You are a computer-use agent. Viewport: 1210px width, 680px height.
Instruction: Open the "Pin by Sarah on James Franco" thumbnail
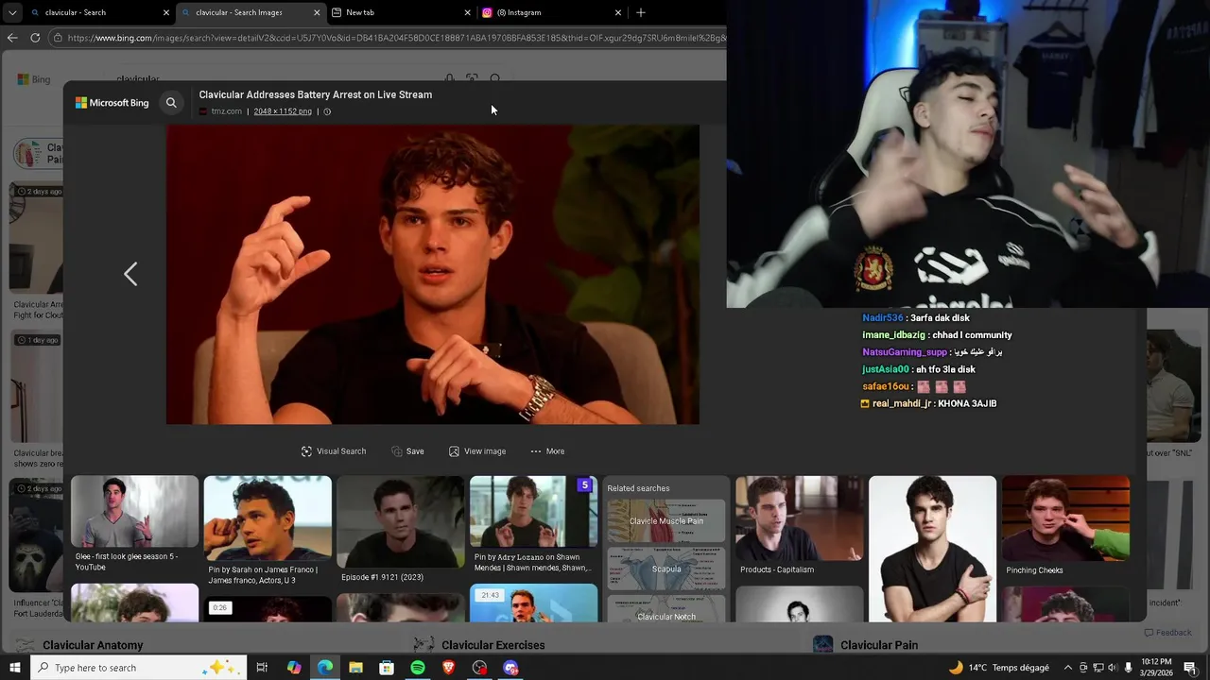(x=268, y=518)
